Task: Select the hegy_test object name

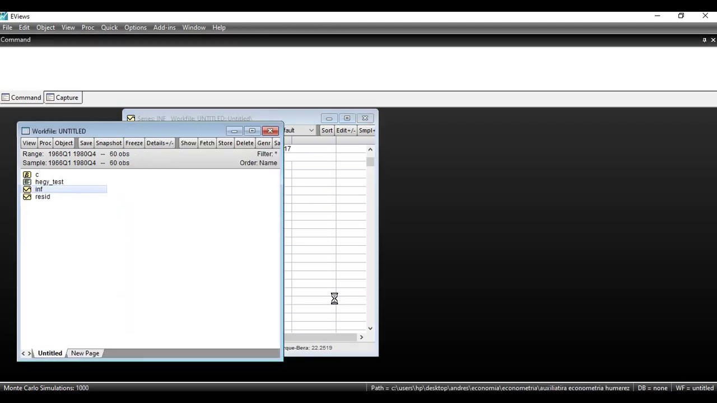Action: click(x=49, y=182)
